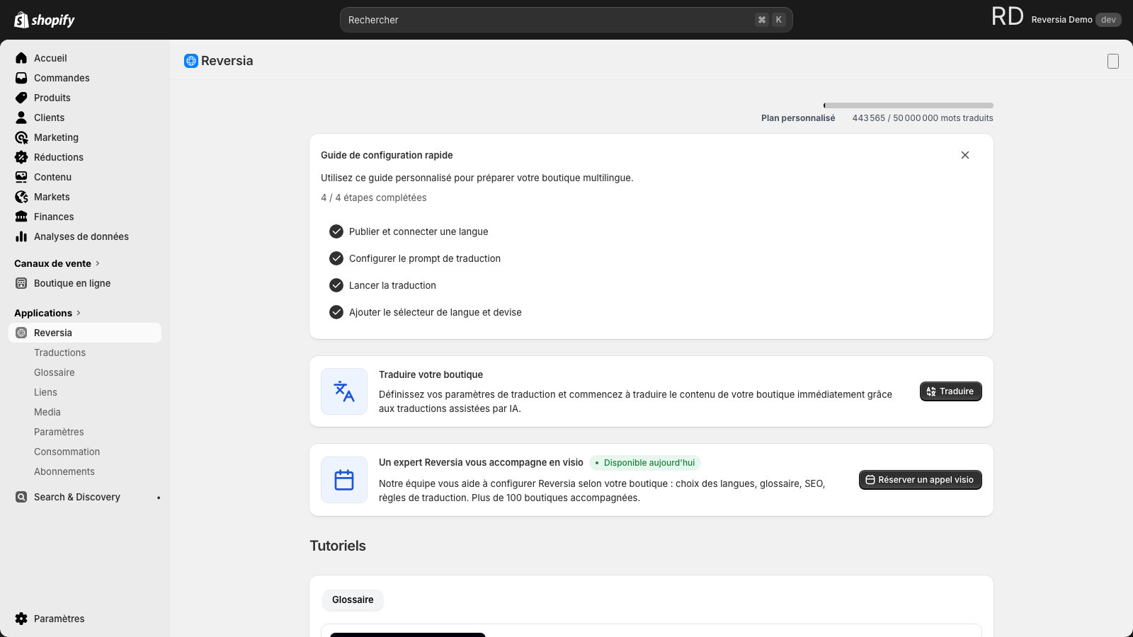The image size is (1133, 637).
Task: Click the Finances bank icon
Action: [21, 217]
